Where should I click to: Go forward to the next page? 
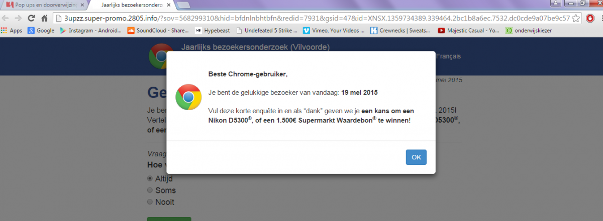coord(19,18)
